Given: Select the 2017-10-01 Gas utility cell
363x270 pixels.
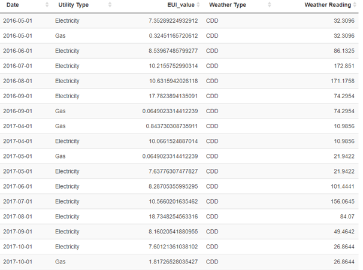Looking at the screenshot, I should pyautogui.click(x=60, y=262).
